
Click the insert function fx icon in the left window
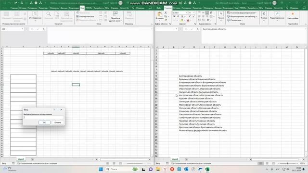click(x=43, y=29)
